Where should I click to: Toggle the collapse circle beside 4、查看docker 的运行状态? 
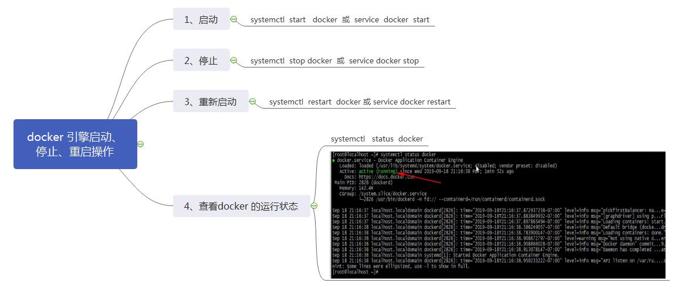314,206
